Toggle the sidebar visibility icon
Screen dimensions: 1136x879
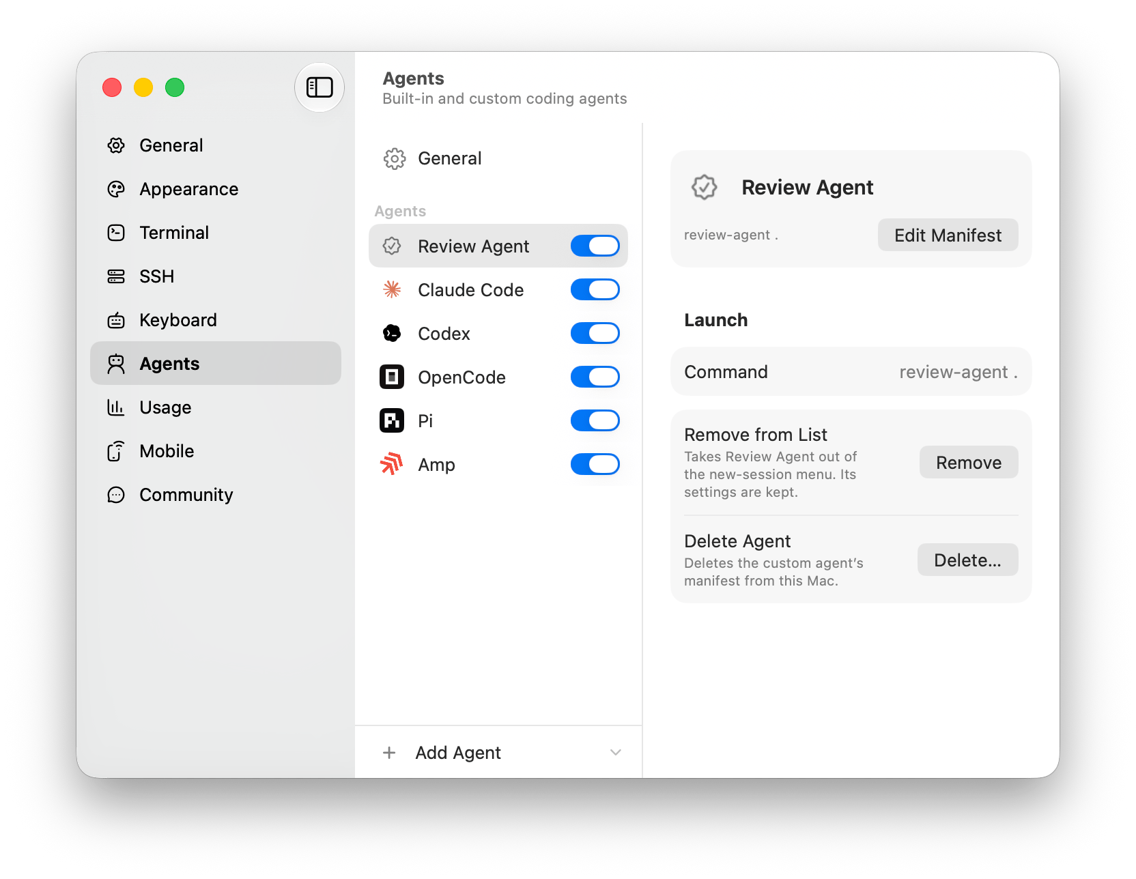click(319, 87)
